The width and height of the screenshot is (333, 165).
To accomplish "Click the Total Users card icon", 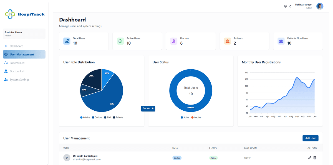I will (x=67, y=41).
